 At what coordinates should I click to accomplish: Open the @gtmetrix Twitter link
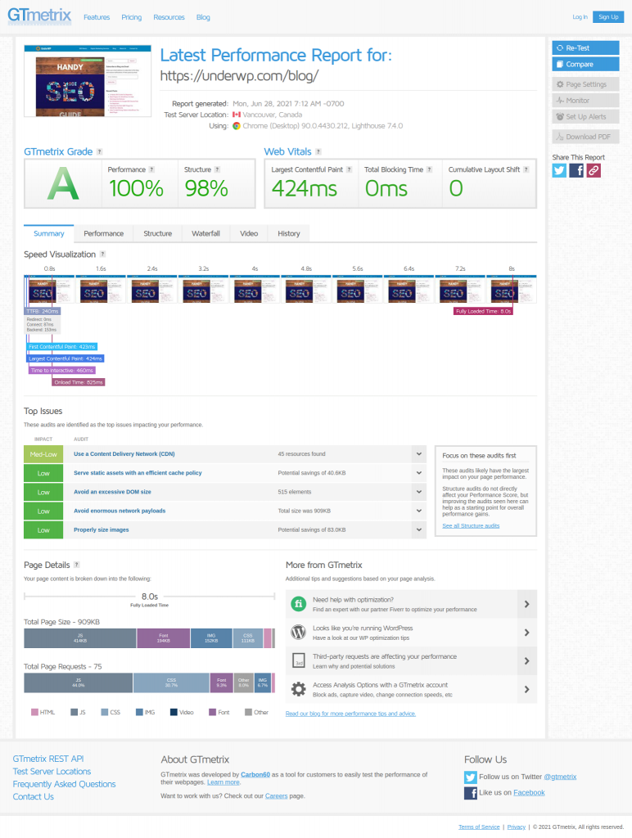click(560, 777)
